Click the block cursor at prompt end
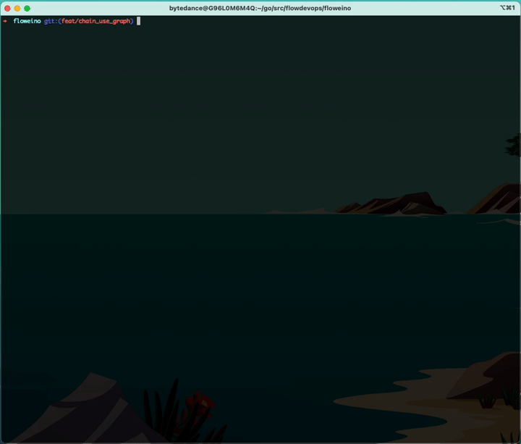Image resolution: width=521 pixels, height=444 pixels. [138, 21]
